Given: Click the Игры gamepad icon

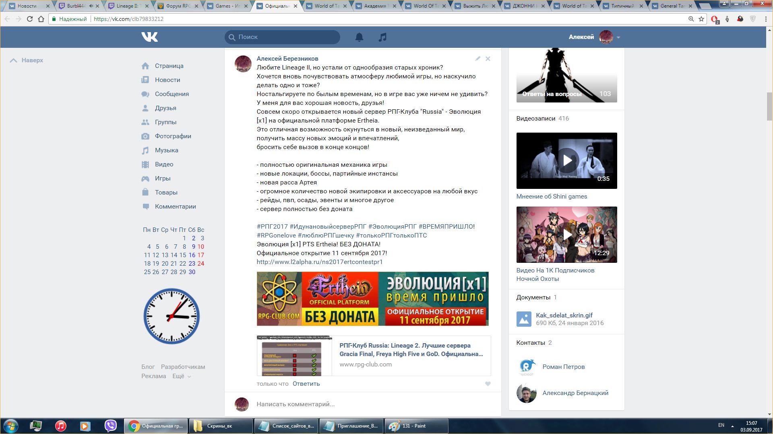Looking at the screenshot, I should 145,178.
